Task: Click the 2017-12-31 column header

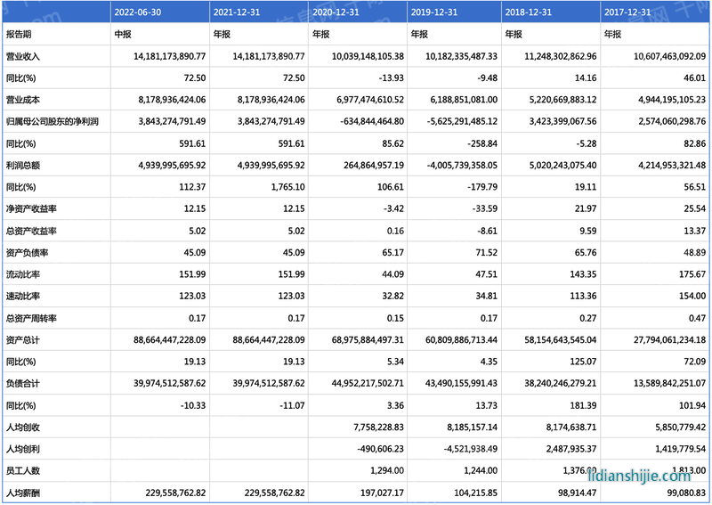Action: coord(627,12)
